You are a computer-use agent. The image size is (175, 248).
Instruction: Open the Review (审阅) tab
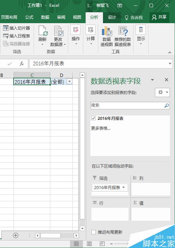61,17
